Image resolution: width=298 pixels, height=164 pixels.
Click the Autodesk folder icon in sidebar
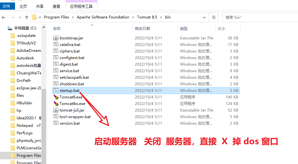pos(13,58)
